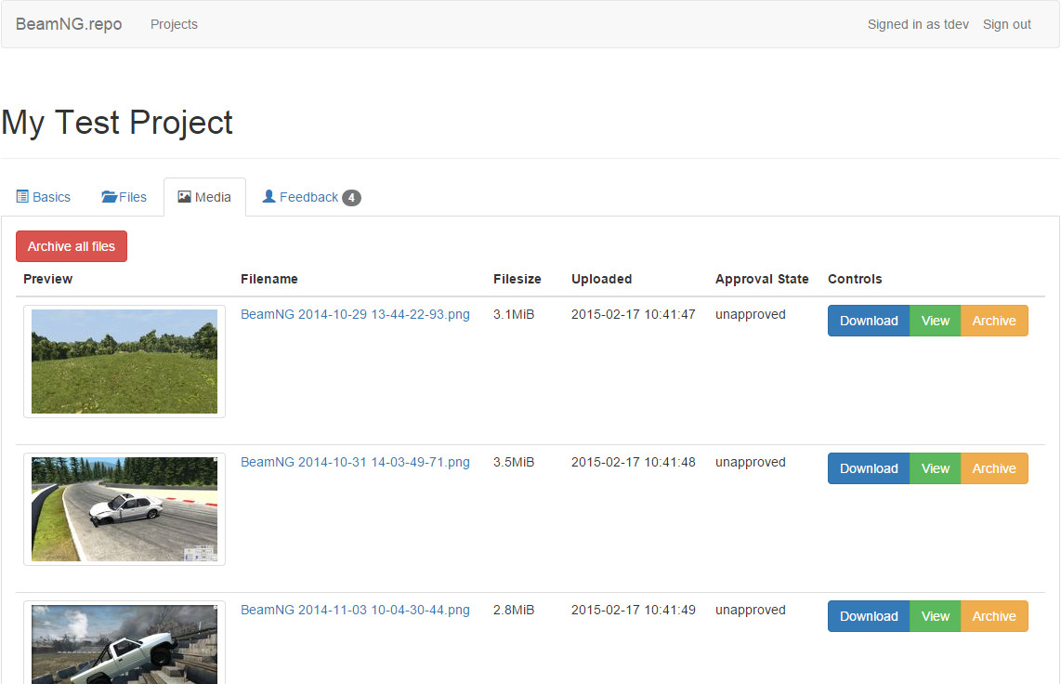This screenshot has height=684, width=1061.
Task: Click Signed in as tdev text
Action: pos(918,24)
